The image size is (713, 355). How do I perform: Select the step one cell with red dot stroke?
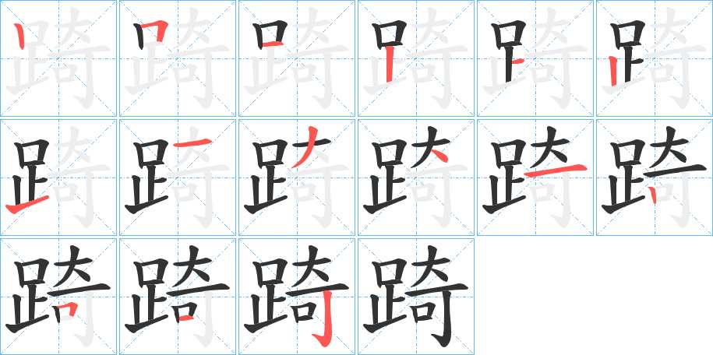58,58
